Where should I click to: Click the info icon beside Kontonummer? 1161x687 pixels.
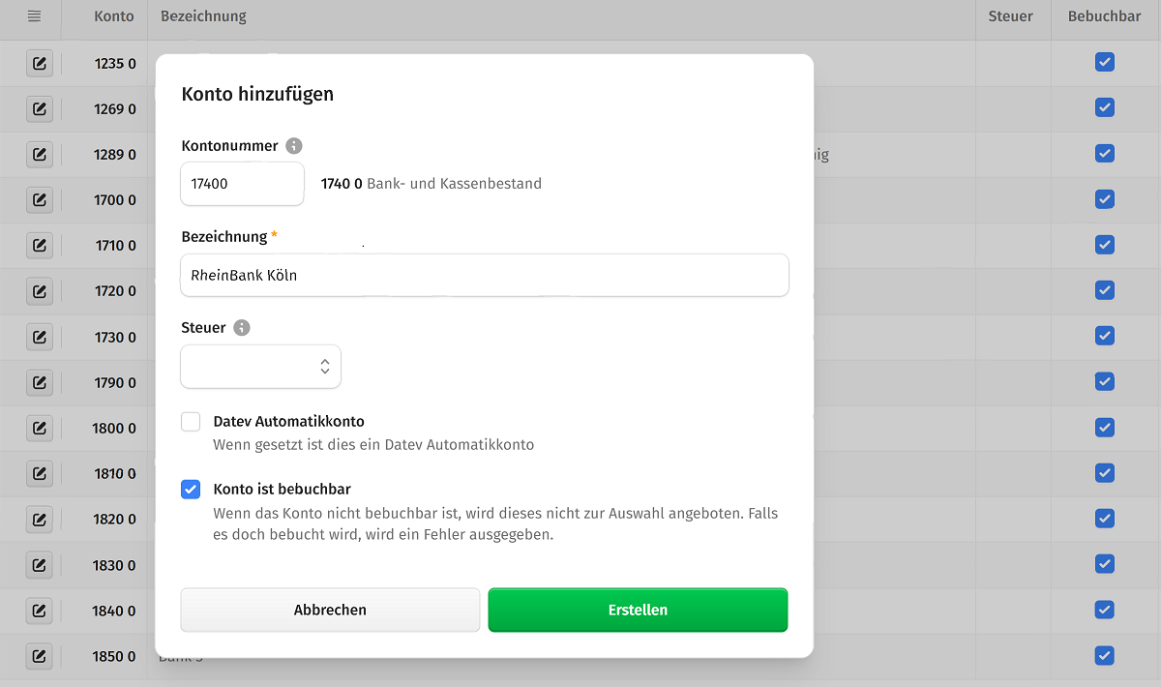click(294, 146)
